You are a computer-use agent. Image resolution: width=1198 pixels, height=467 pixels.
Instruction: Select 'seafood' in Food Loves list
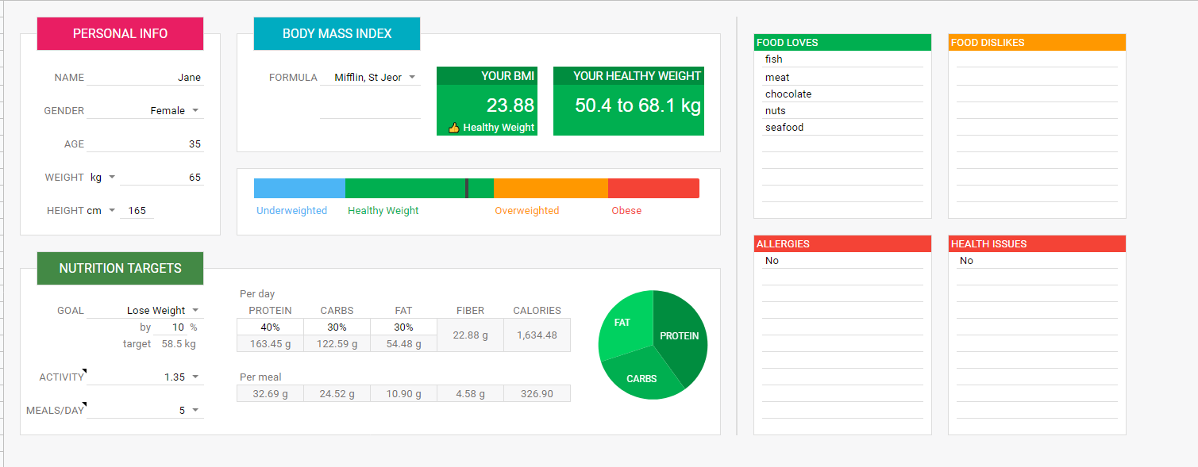point(842,127)
